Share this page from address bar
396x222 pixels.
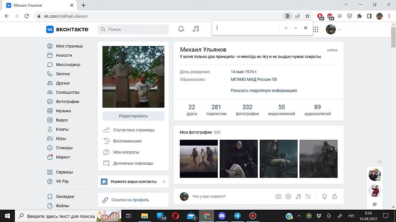298,16
